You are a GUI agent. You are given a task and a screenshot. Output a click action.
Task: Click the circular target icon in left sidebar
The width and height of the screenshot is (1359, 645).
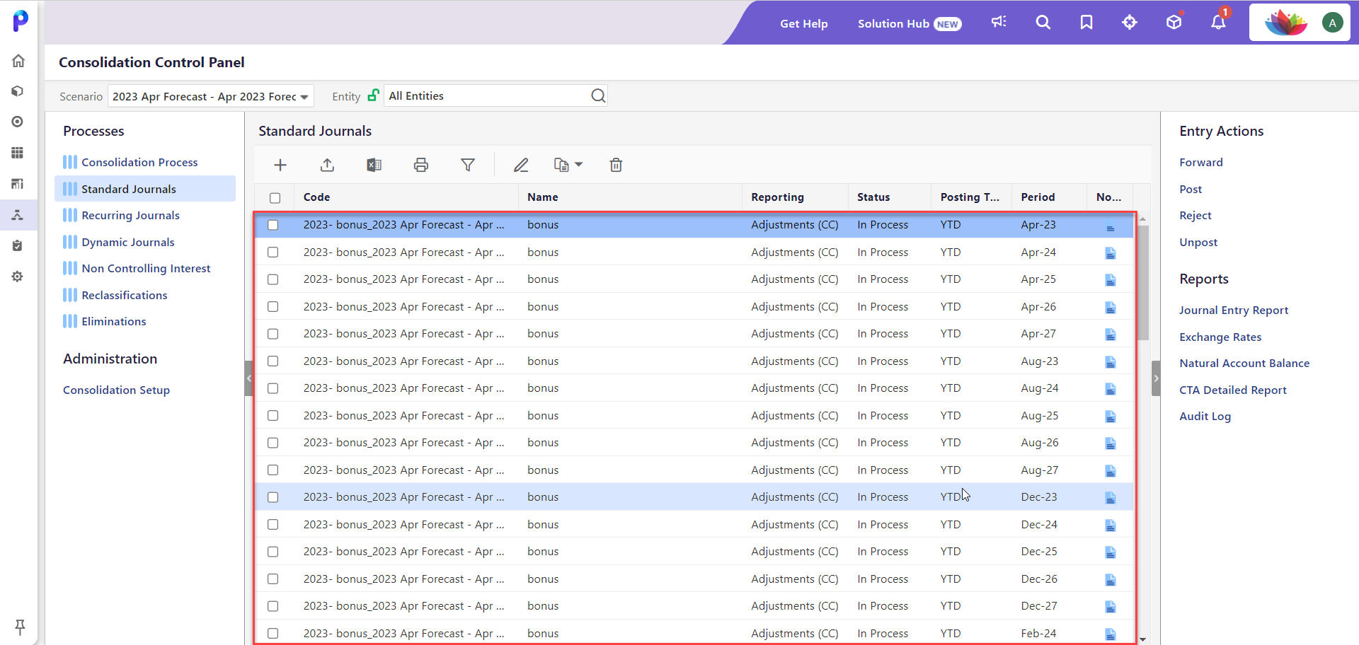tap(18, 122)
